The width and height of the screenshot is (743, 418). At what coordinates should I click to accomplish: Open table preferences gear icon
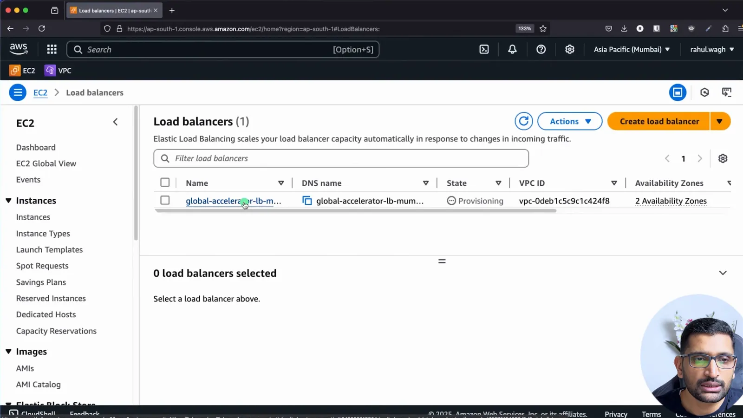pos(723,158)
